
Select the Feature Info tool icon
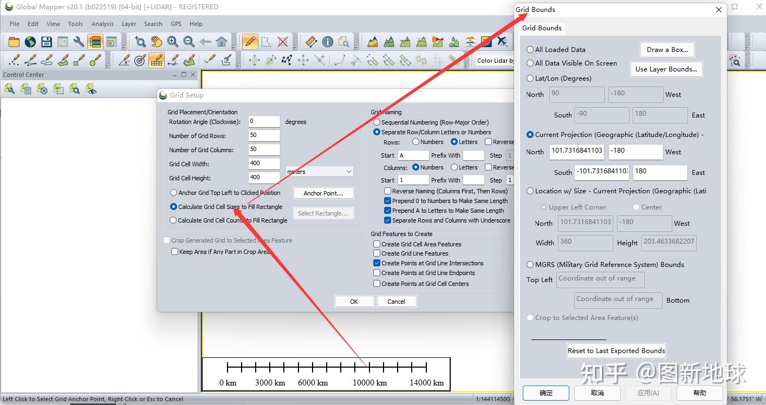click(328, 42)
